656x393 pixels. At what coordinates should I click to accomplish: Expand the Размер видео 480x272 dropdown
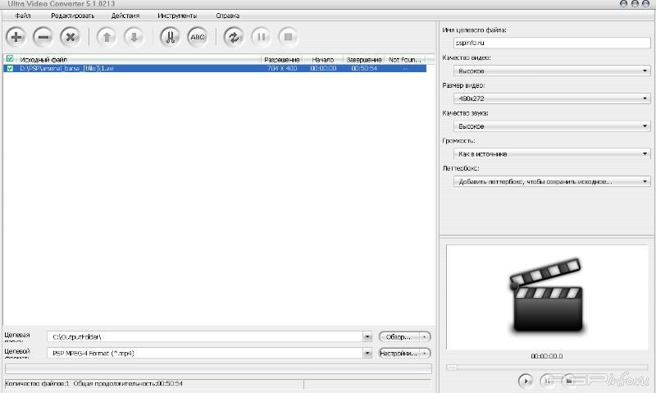point(552,98)
